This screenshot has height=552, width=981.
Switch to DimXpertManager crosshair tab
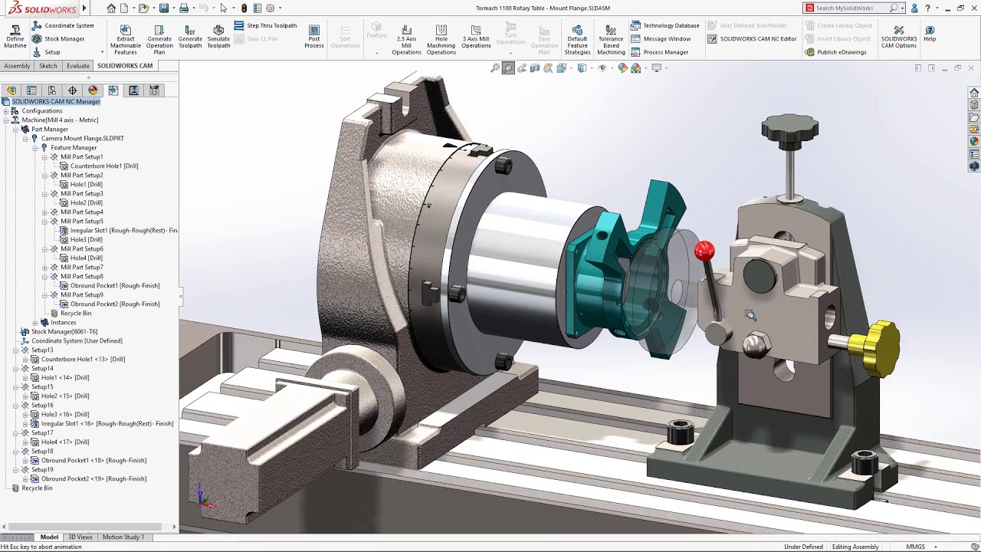click(72, 90)
